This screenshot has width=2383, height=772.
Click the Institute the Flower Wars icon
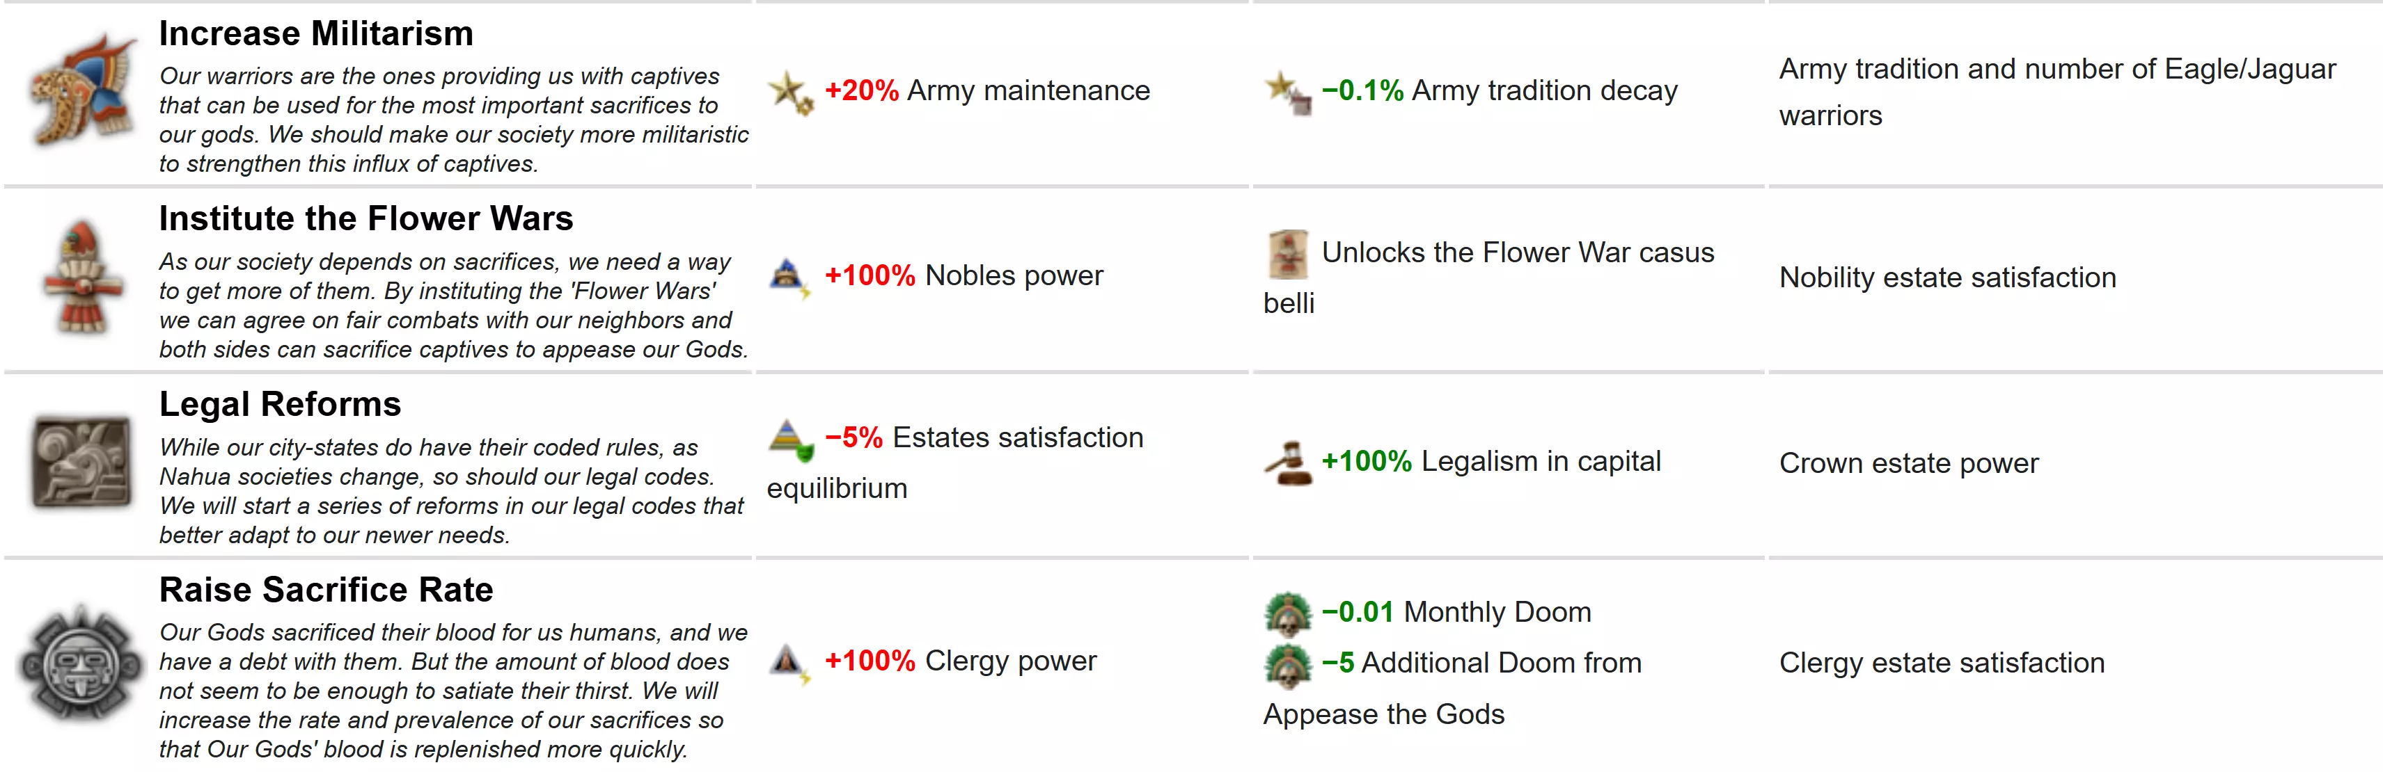pos(82,276)
